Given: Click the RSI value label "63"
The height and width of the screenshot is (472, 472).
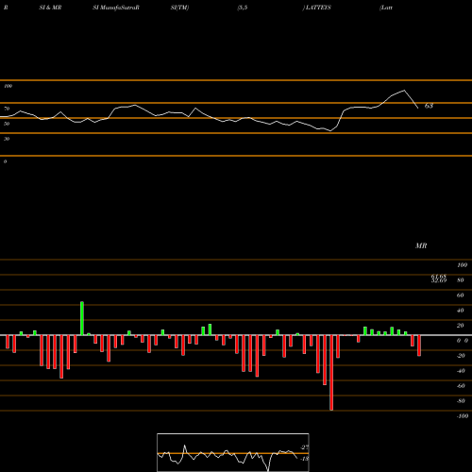Looking at the screenshot, I should (x=429, y=106).
